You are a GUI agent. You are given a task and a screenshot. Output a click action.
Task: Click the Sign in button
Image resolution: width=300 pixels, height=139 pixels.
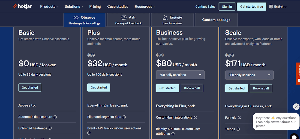[x=227, y=7]
